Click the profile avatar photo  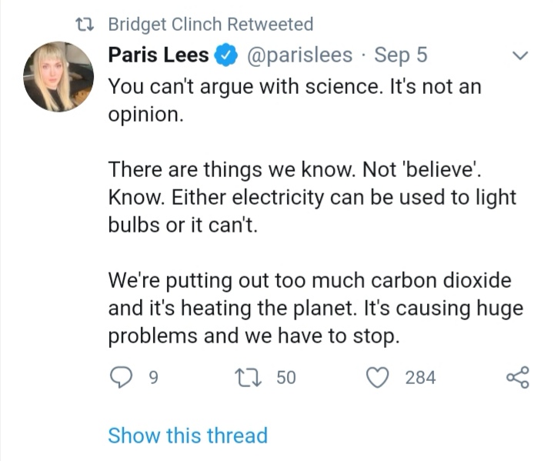58,77
